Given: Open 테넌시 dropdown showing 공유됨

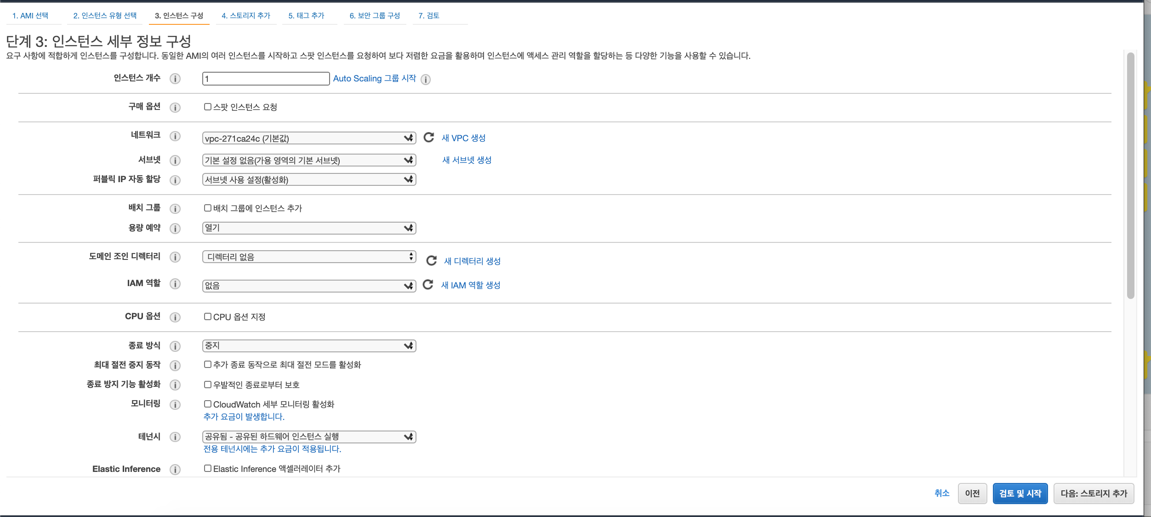Looking at the screenshot, I should 309,437.
